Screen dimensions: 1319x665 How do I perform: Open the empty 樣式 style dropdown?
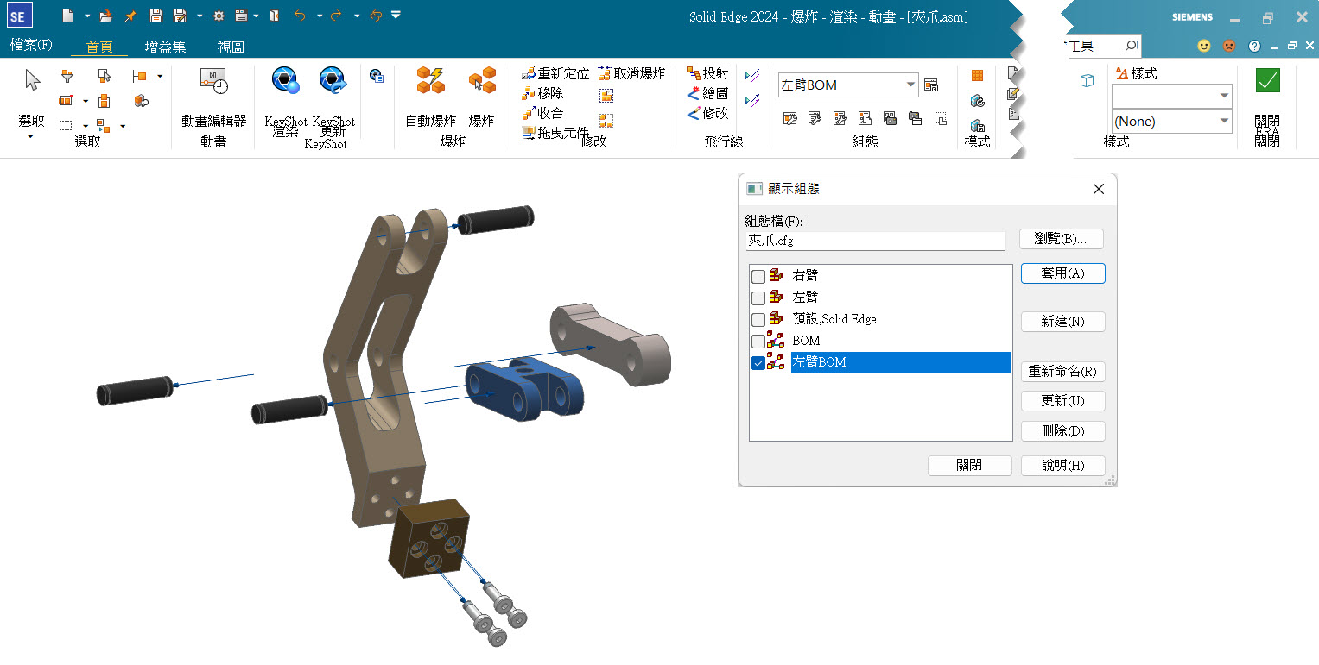(1224, 96)
